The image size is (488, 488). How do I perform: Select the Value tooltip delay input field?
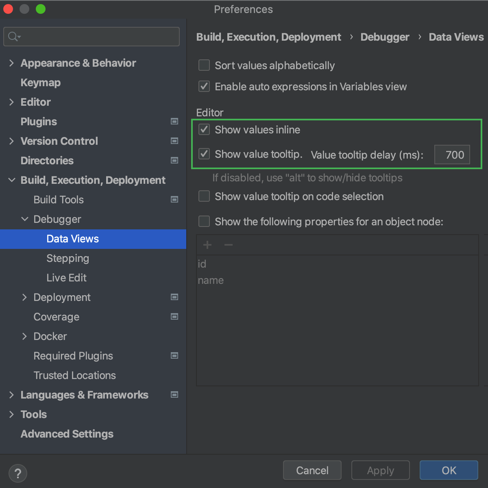coord(452,155)
